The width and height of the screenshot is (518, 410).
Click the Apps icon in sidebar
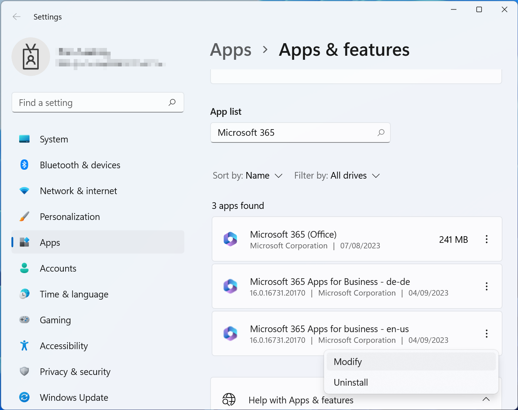tap(24, 242)
